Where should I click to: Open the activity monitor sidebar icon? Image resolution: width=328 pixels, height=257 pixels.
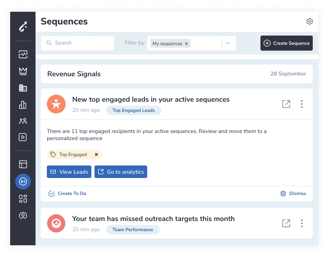(23, 54)
